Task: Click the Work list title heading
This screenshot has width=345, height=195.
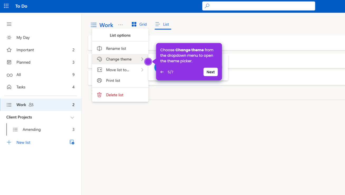Action: 106,25
